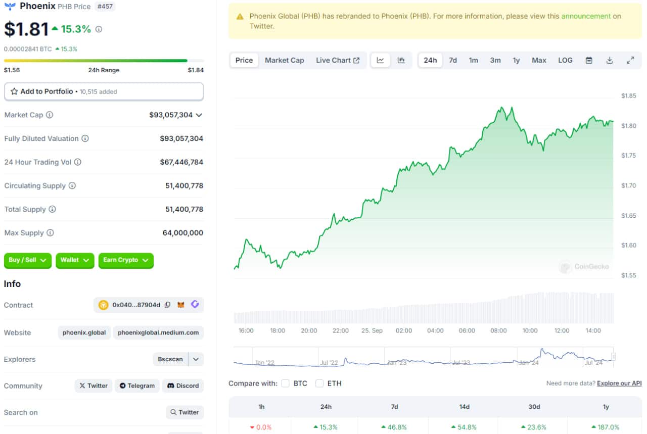Open the calendar date range picker
Viewport: 647px width, 434px height.
[589, 60]
